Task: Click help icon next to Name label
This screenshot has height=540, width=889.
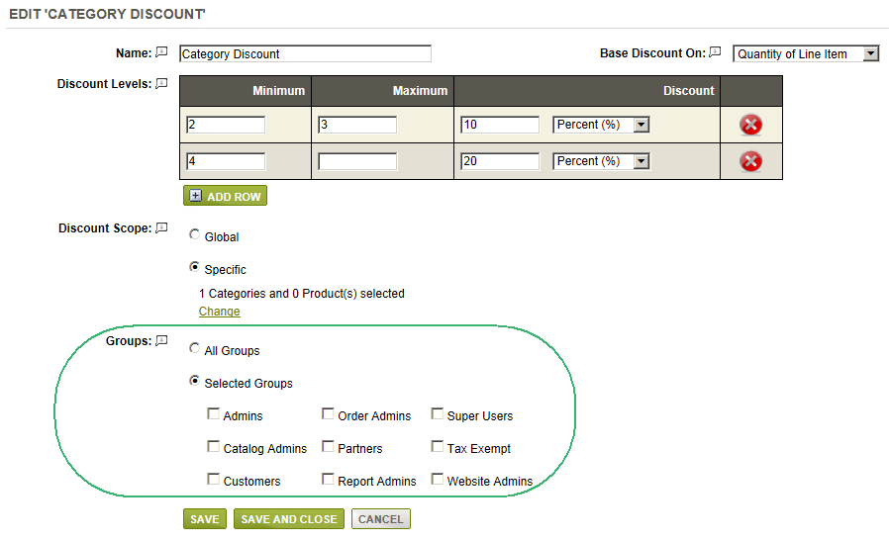Action: point(161,52)
